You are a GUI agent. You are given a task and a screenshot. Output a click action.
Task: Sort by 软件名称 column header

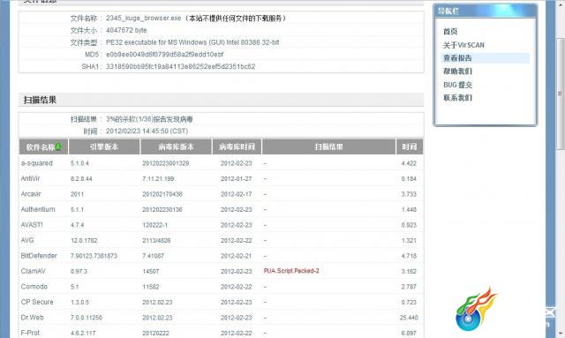tap(43, 146)
